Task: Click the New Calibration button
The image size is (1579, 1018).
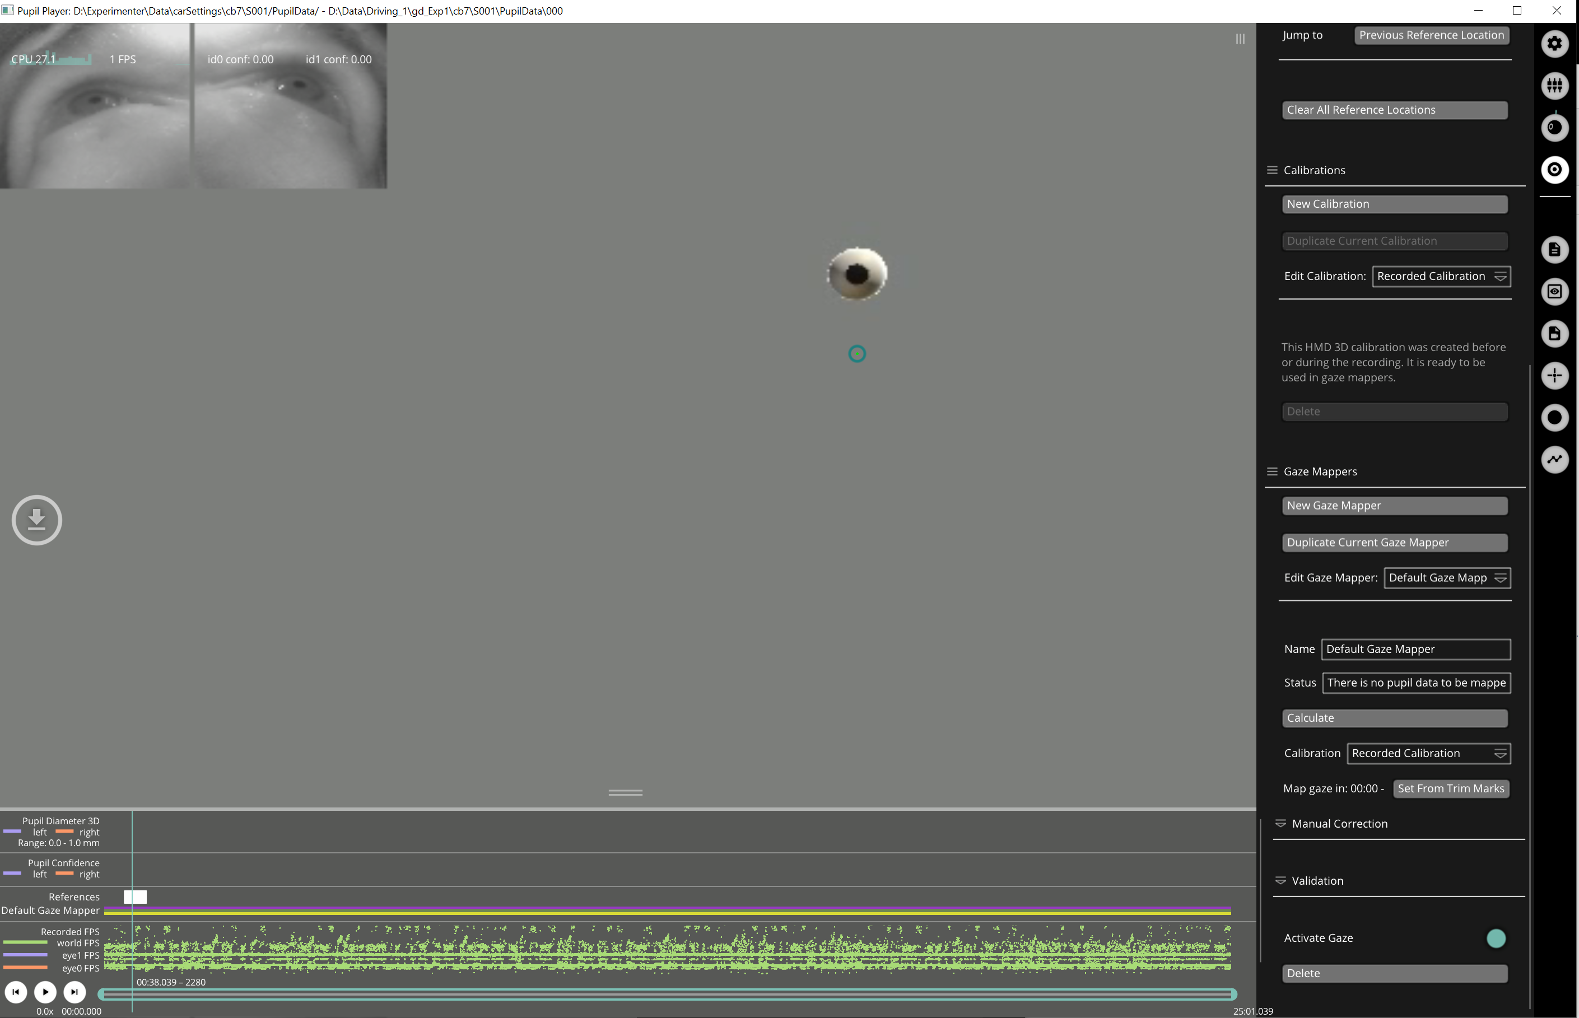Action: 1395,204
